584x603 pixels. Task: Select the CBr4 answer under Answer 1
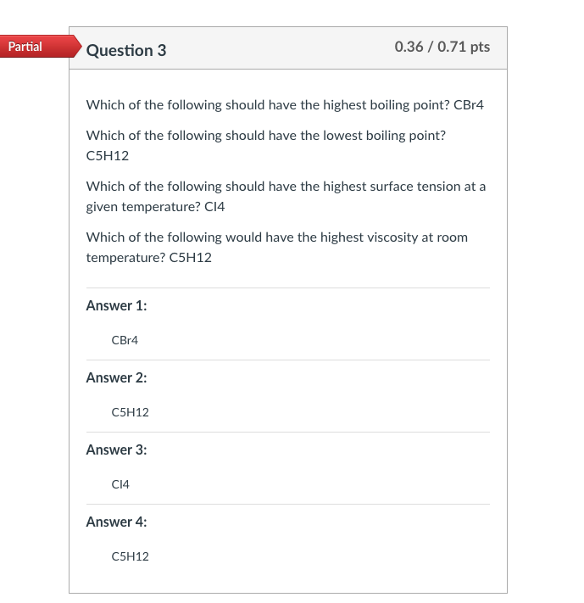[125, 340]
